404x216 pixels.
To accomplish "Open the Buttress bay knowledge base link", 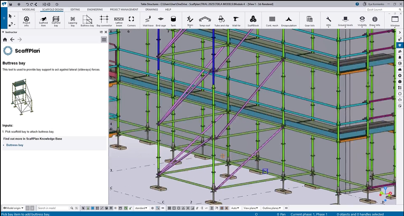I will click(15, 145).
